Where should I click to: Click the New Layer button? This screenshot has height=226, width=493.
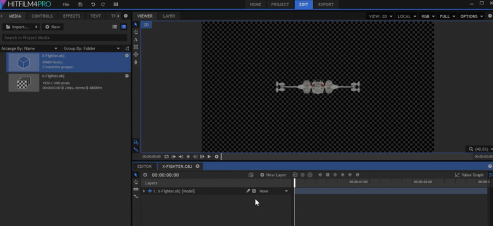click(x=273, y=175)
